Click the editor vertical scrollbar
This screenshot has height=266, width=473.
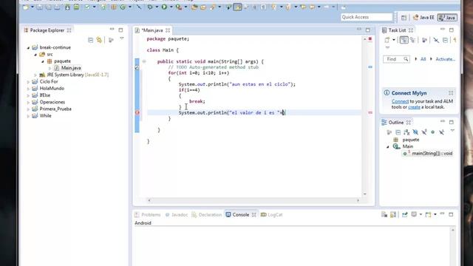(x=364, y=117)
